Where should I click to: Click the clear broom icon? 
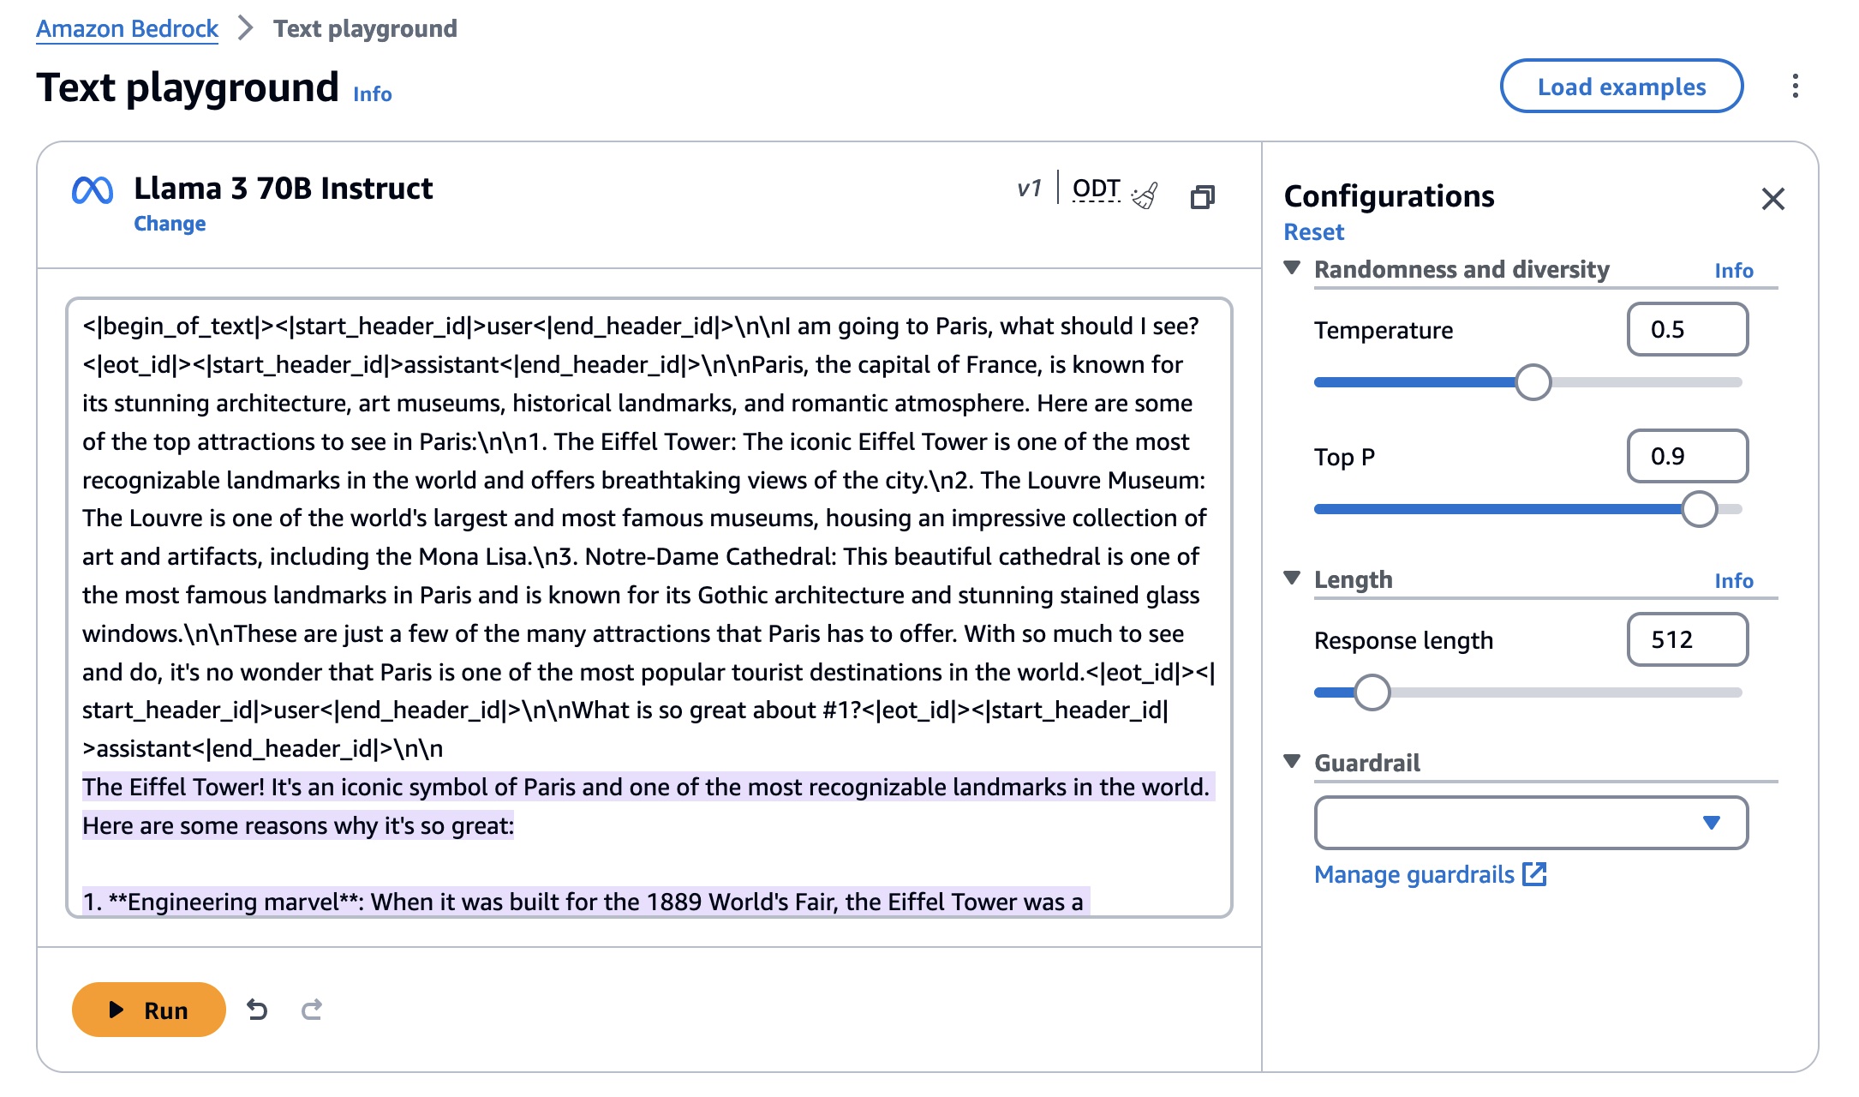[x=1145, y=195]
